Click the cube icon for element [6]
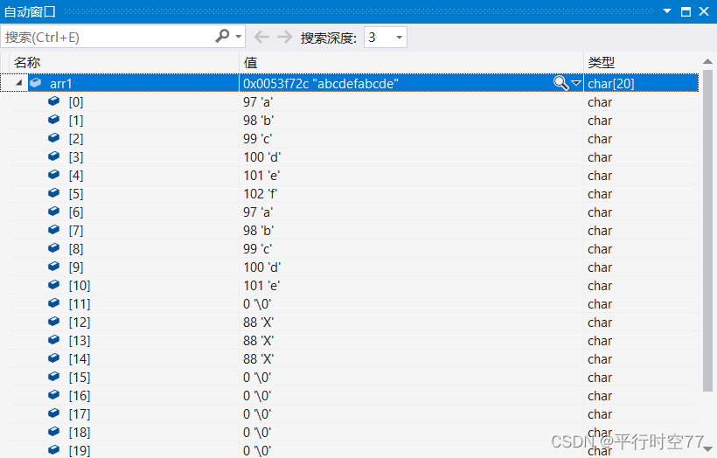Image resolution: width=717 pixels, height=458 pixels. coord(54,211)
